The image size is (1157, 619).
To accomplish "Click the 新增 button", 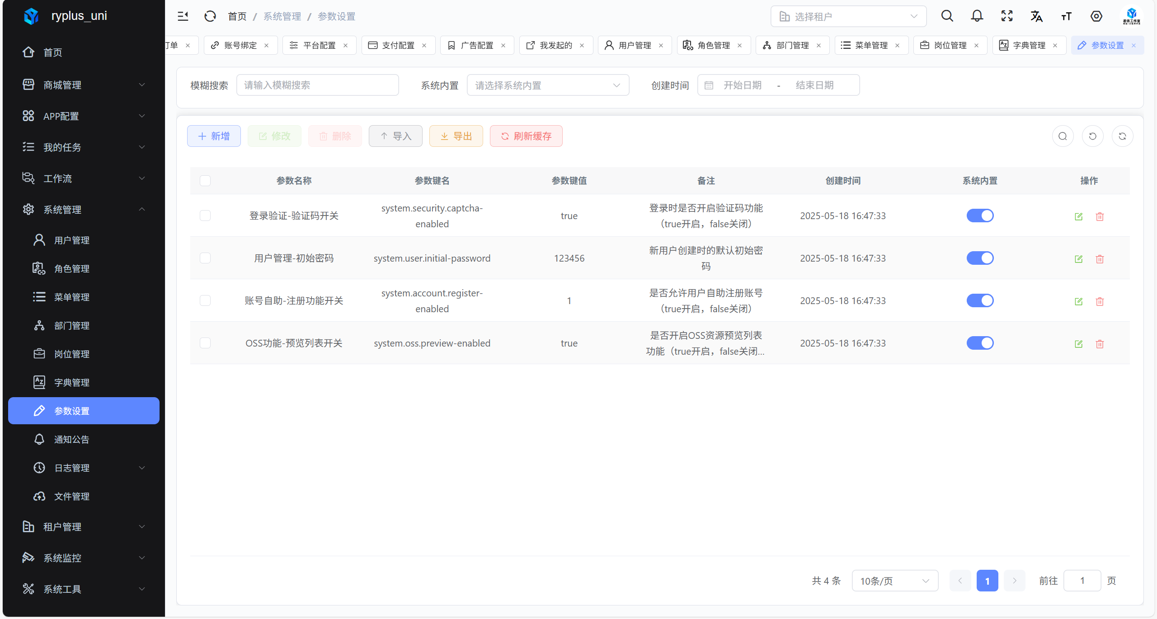I will [x=214, y=136].
